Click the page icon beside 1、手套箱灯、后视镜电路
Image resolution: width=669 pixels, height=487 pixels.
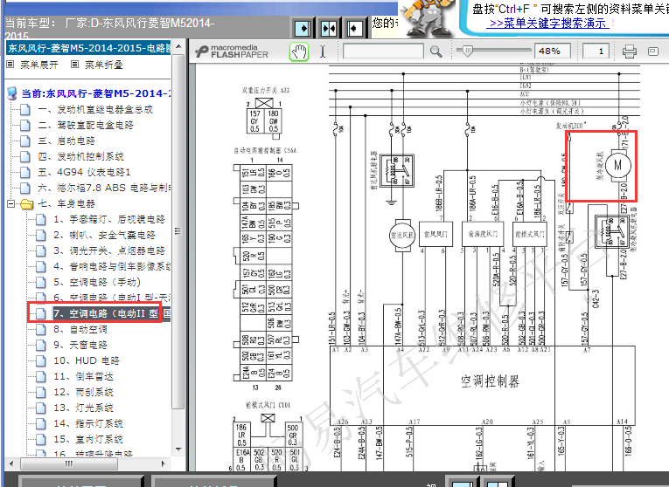(40, 220)
